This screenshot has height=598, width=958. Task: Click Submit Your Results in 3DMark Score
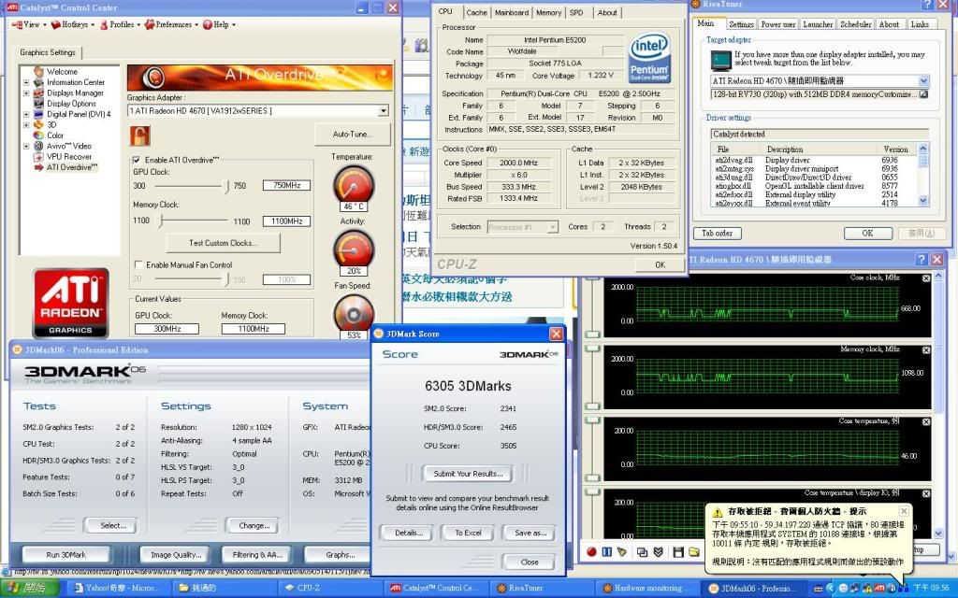click(468, 474)
